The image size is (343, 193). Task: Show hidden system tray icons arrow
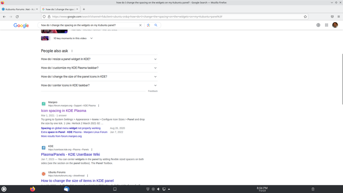tap(169, 189)
